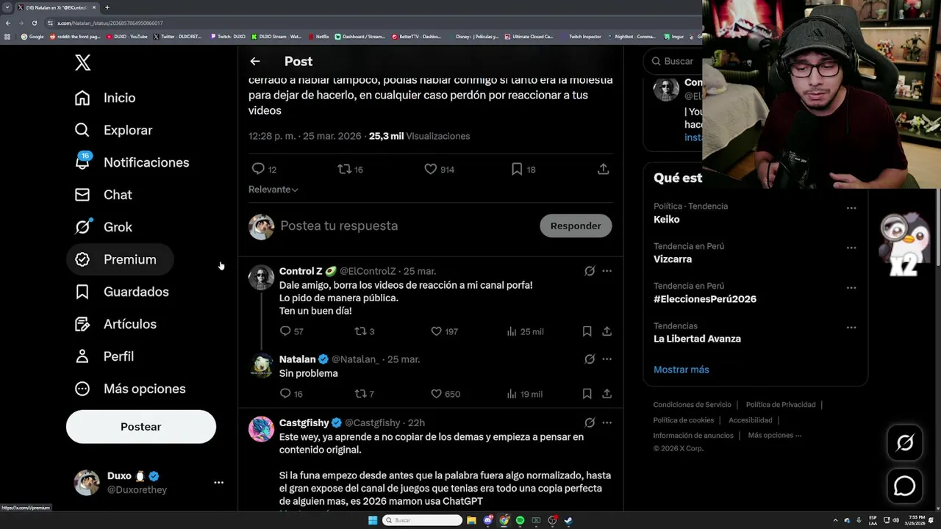Reload the page in Chrome toolbar
The width and height of the screenshot is (941, 529).
click(x=34, y=23)
